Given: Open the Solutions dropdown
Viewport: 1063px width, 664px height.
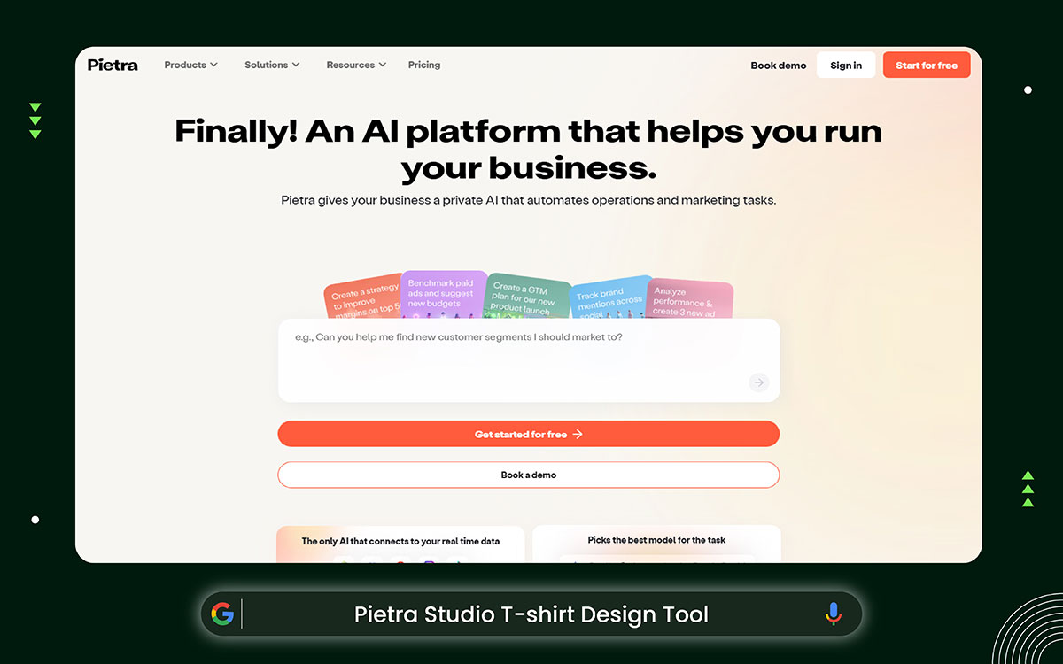Looking at the screenshot, I should [271, 65].
